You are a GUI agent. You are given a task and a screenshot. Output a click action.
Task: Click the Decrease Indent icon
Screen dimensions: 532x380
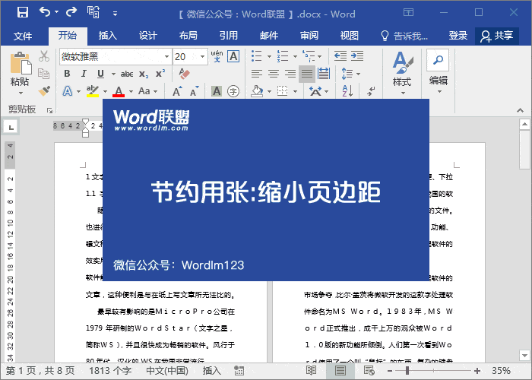(340, 56)
